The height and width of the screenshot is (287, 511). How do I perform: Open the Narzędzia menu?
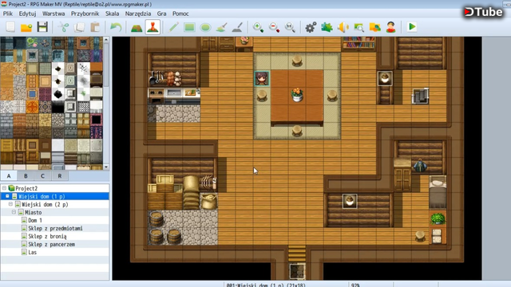(138, 14)
